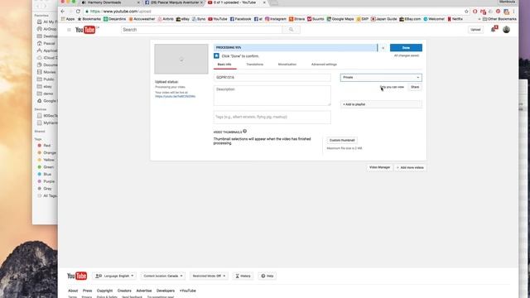Screen dimensions: 530x298
Task: Open the Accuweather bookmark
Action: (x=142, y=19)
